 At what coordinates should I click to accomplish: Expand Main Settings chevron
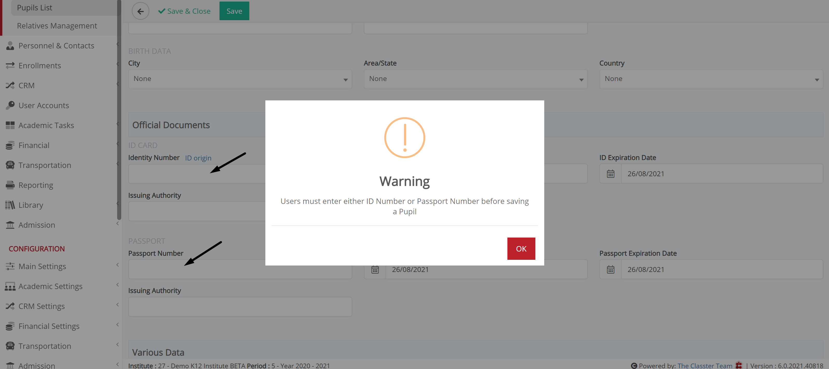pos(117,265)
